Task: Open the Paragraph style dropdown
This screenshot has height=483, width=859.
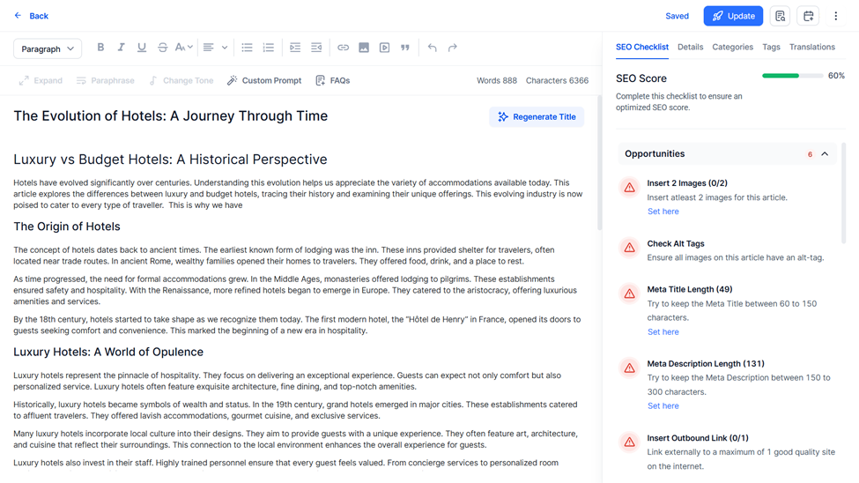Action: [48, 48]
